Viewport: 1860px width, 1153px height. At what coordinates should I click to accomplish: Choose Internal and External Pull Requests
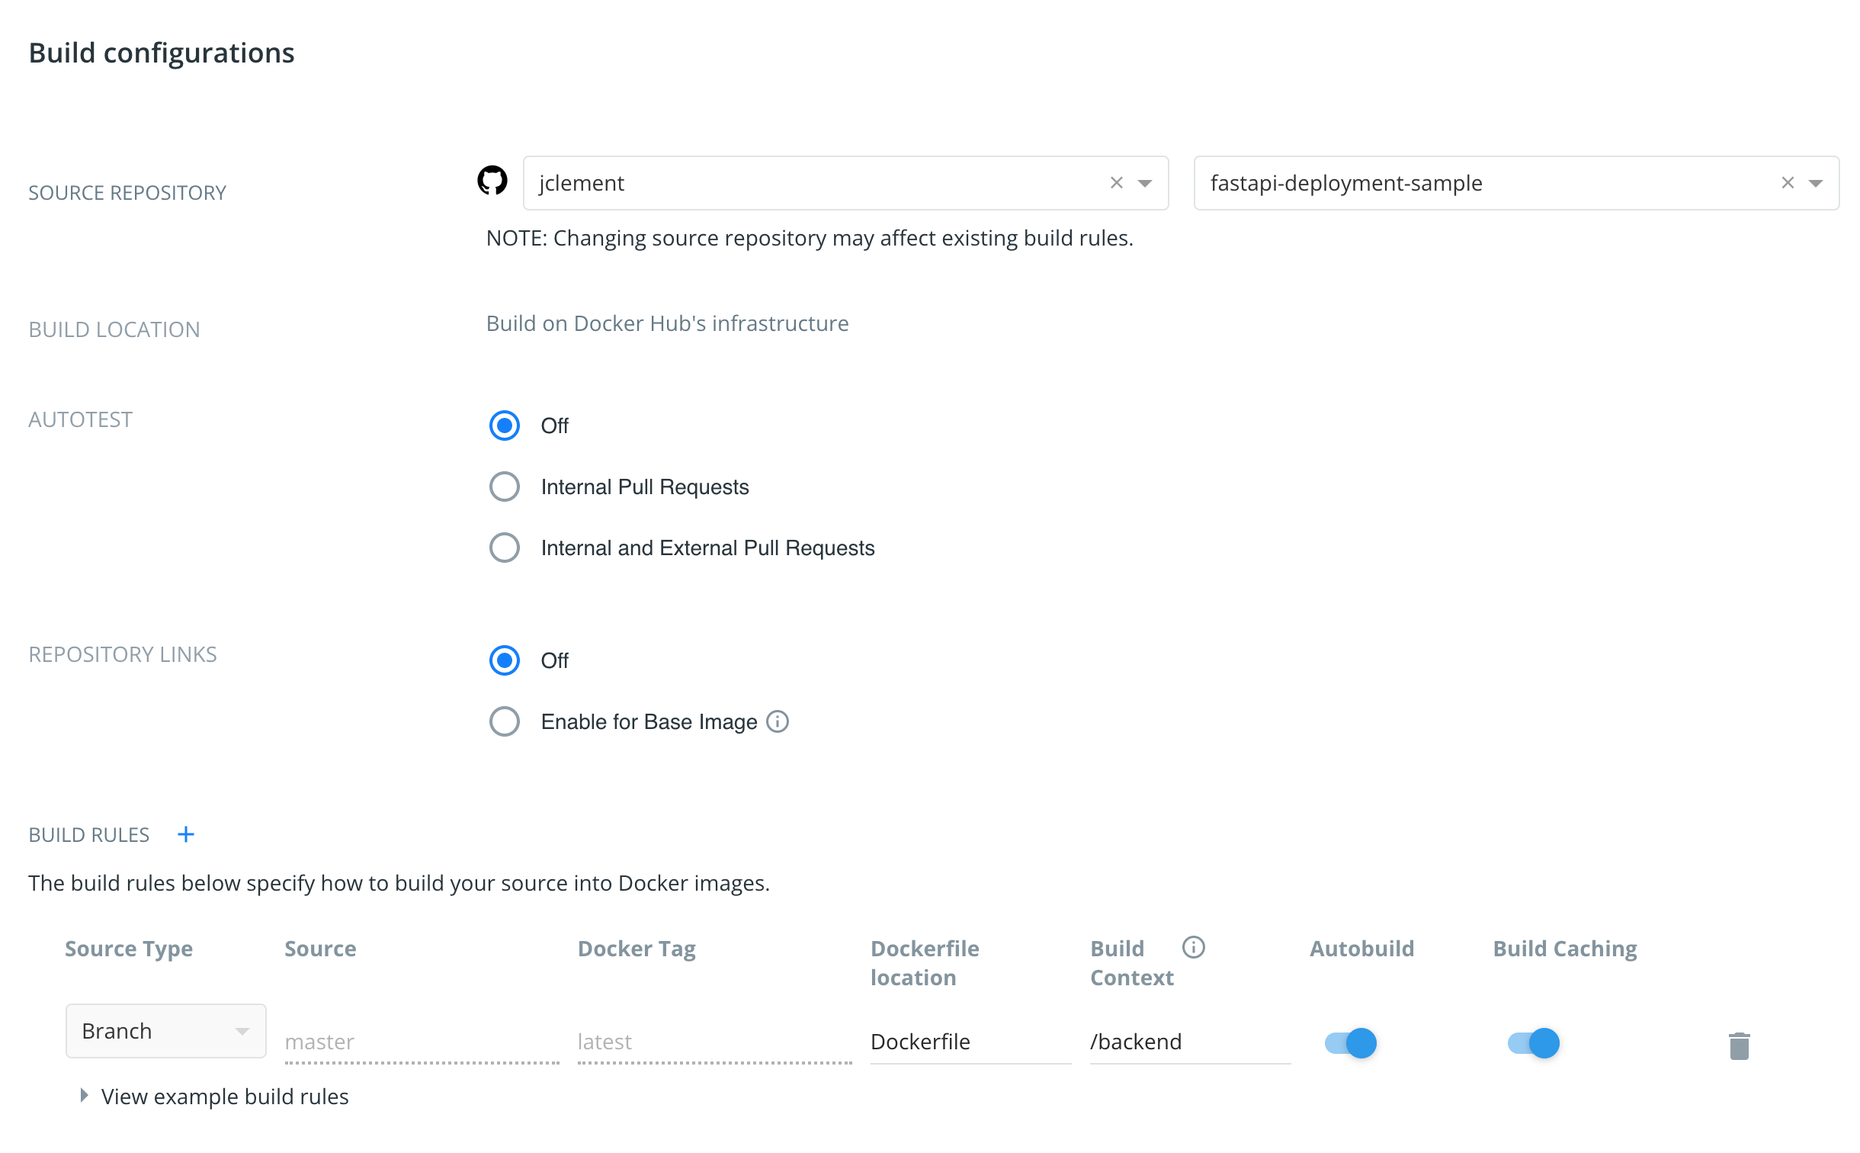tap(504, 548)
